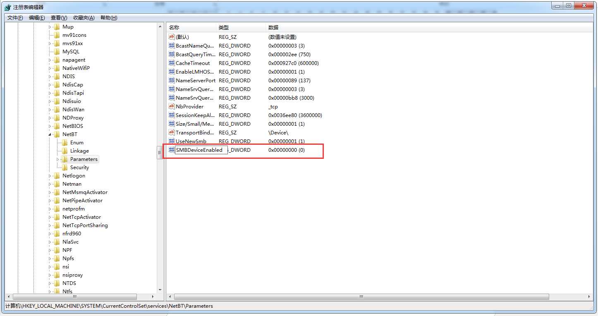
Task: Click the tree pane scroll right arrow
Action: [153, 297]
